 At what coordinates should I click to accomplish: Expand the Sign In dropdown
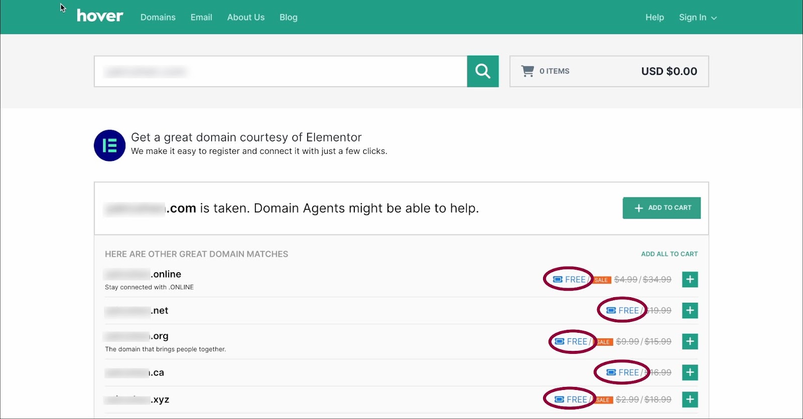(x=698, y=17)
